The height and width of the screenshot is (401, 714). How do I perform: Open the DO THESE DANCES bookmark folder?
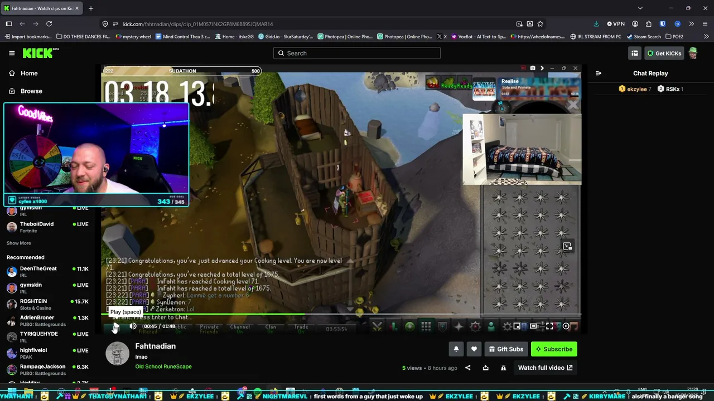[84, 37]
